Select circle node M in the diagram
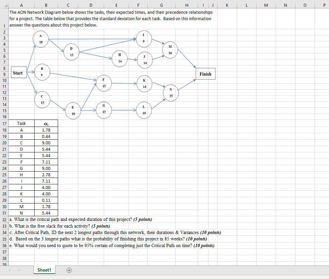 [170, 50]
